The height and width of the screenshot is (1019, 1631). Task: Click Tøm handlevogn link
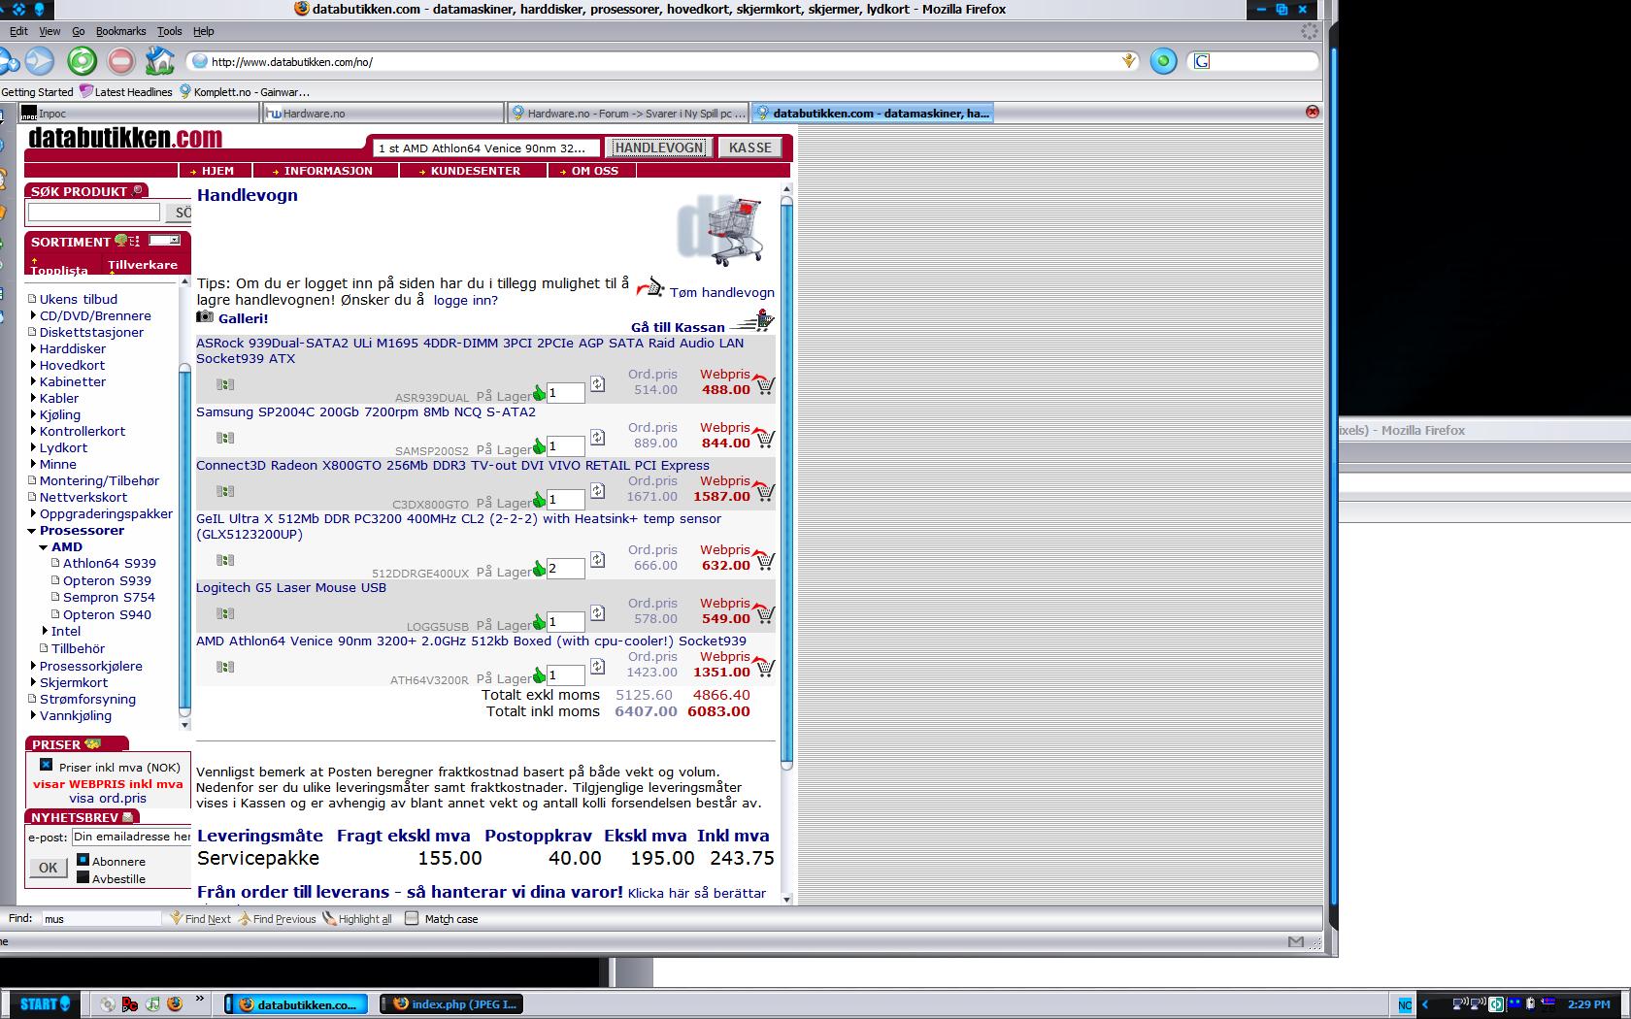(x=722, y=292)
